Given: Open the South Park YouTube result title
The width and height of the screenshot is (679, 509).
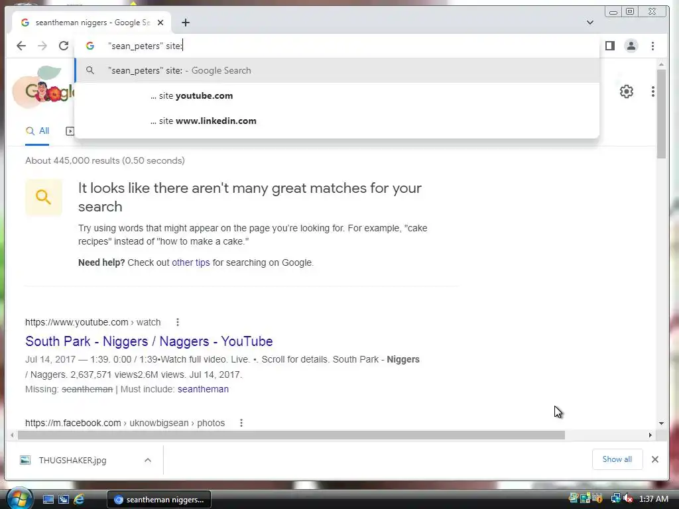Looking at the screenshot, I should point(149,341).
